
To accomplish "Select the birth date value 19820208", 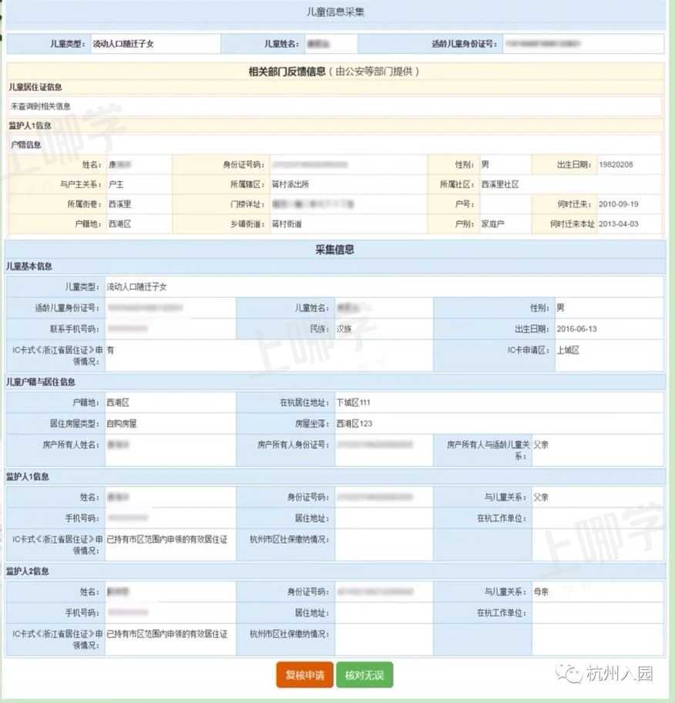I will [x=616, y=164].
